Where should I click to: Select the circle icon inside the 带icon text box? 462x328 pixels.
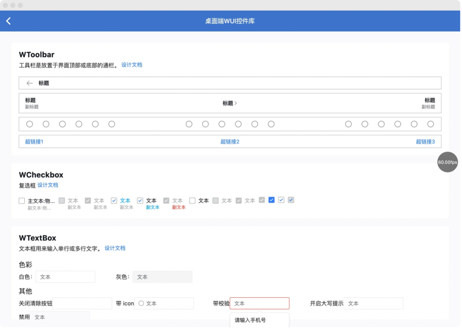[141, 303]
